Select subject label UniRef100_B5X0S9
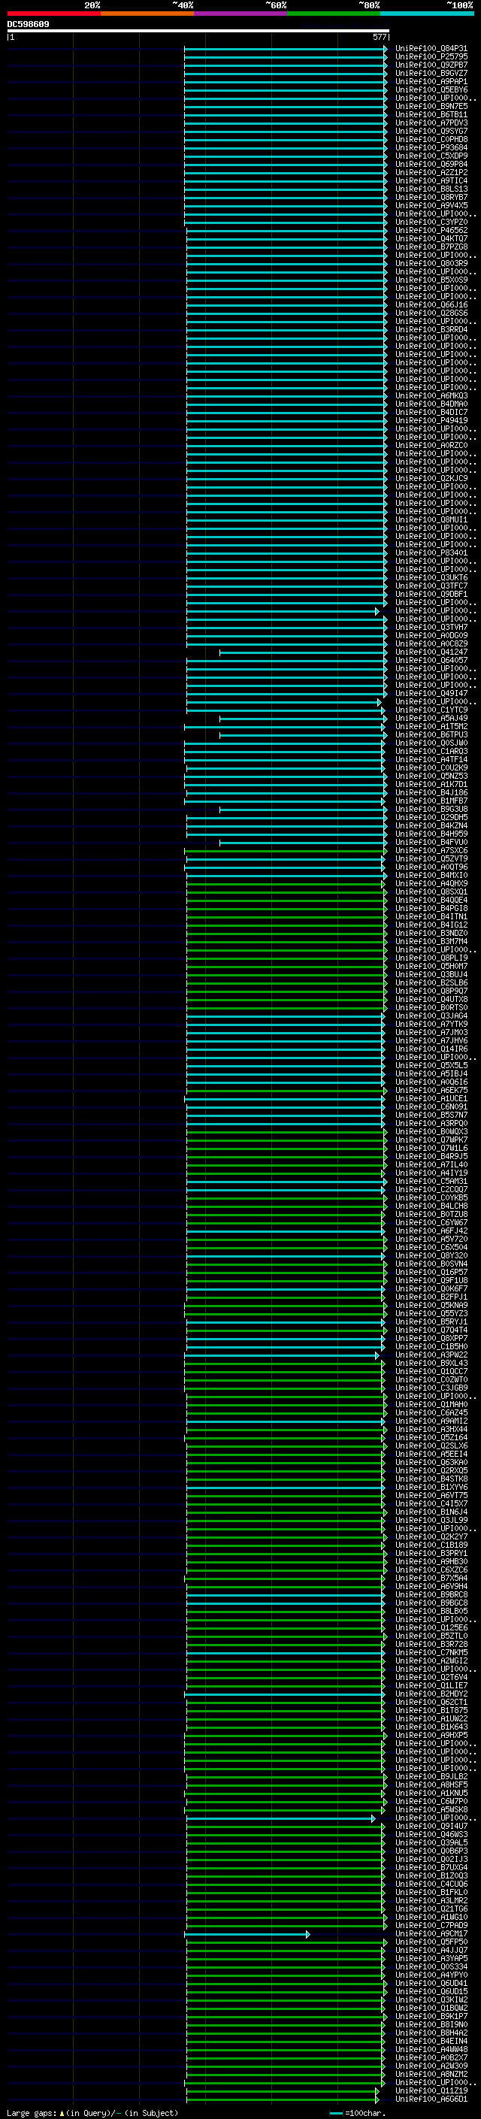 (x=431, y=280)
